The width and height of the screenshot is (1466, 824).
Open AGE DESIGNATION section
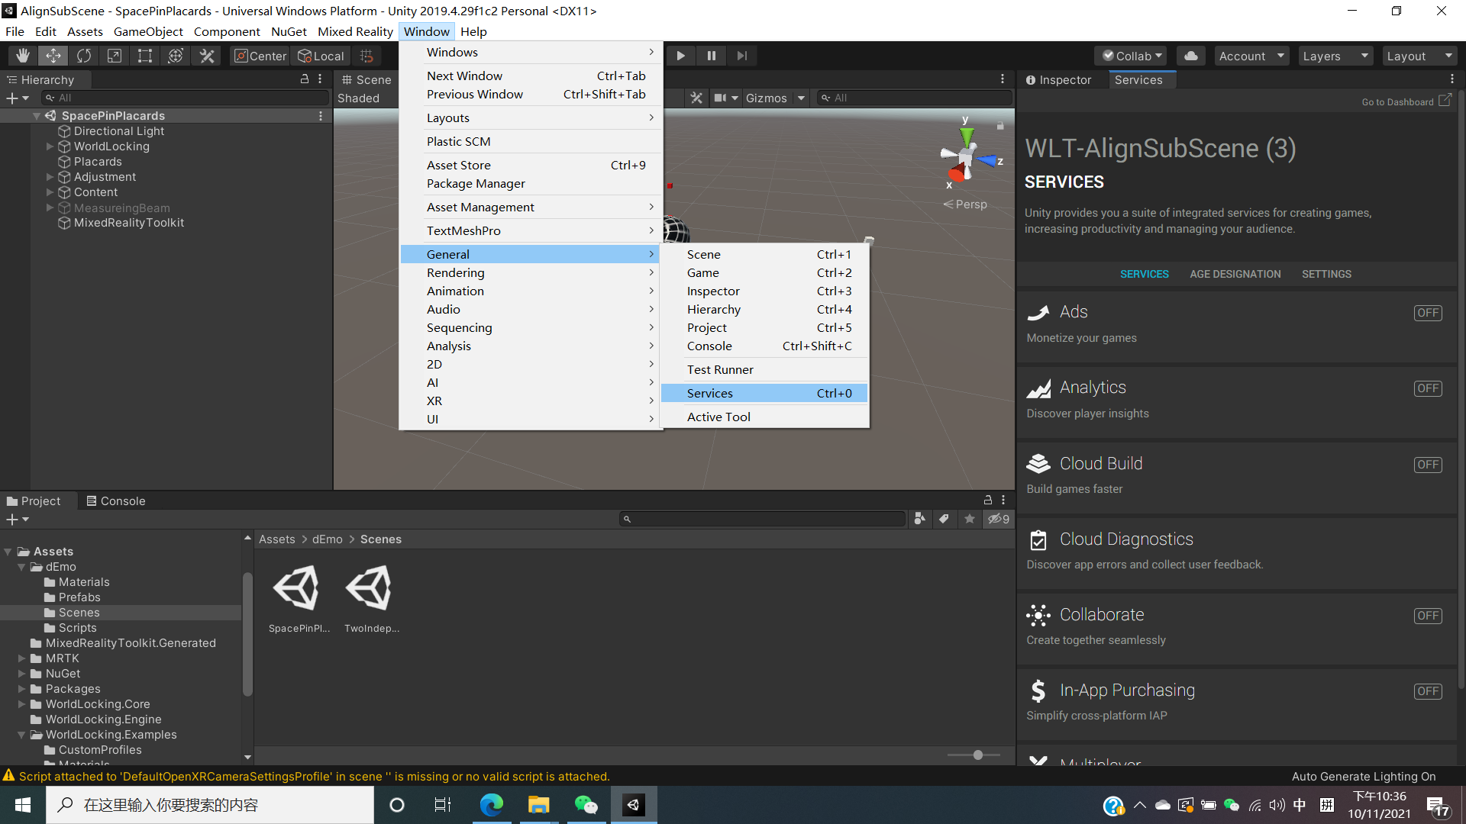[x=1235, y=274]
